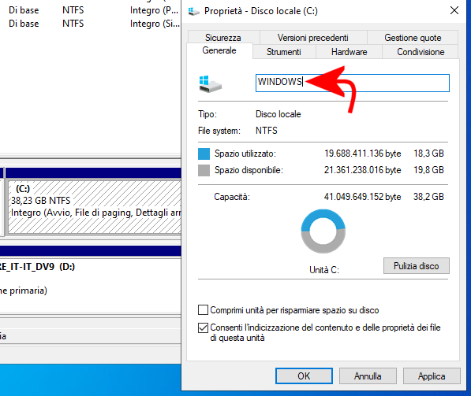The image size is (471, 396).
Task: Click the 'Integro (P...' status cell
Action: (x=154, y=10)
